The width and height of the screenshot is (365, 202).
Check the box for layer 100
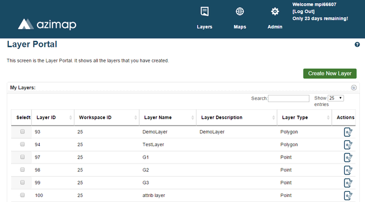tap(22, 195)
